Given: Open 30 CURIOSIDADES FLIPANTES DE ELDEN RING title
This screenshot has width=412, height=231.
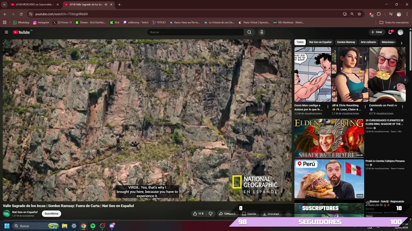Looking at the screenshot, I should pyautogui.click(x=385, y=122).
